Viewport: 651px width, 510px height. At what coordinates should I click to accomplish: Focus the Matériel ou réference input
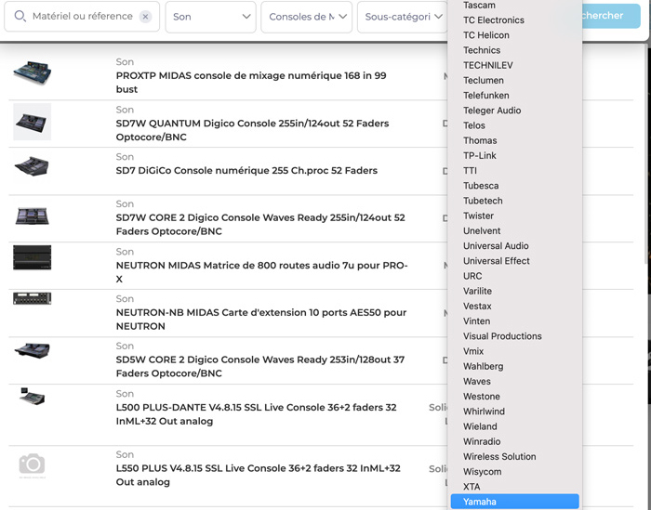pos(83,16)
